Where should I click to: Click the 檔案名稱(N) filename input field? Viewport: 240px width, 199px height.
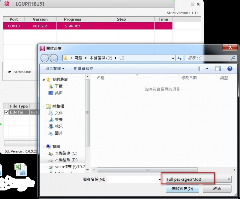click(x=133, y=179)
